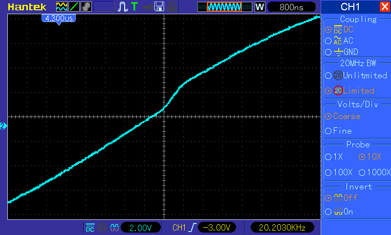391x235 pixels.
Task: Select 10X probe radio button
Action: [x=362, y=157]
